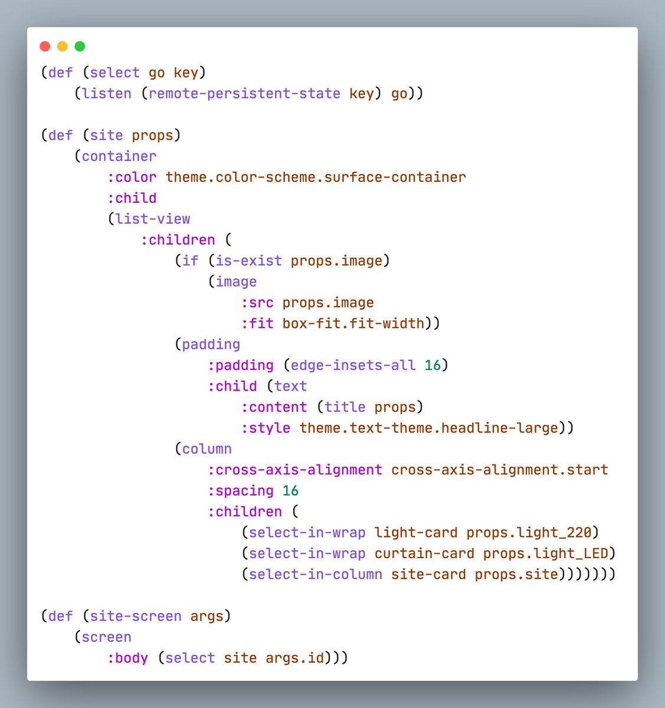Click the 'screen' function name
The image size is (665, 708).
pyautogui.click(x=107, y=637)
